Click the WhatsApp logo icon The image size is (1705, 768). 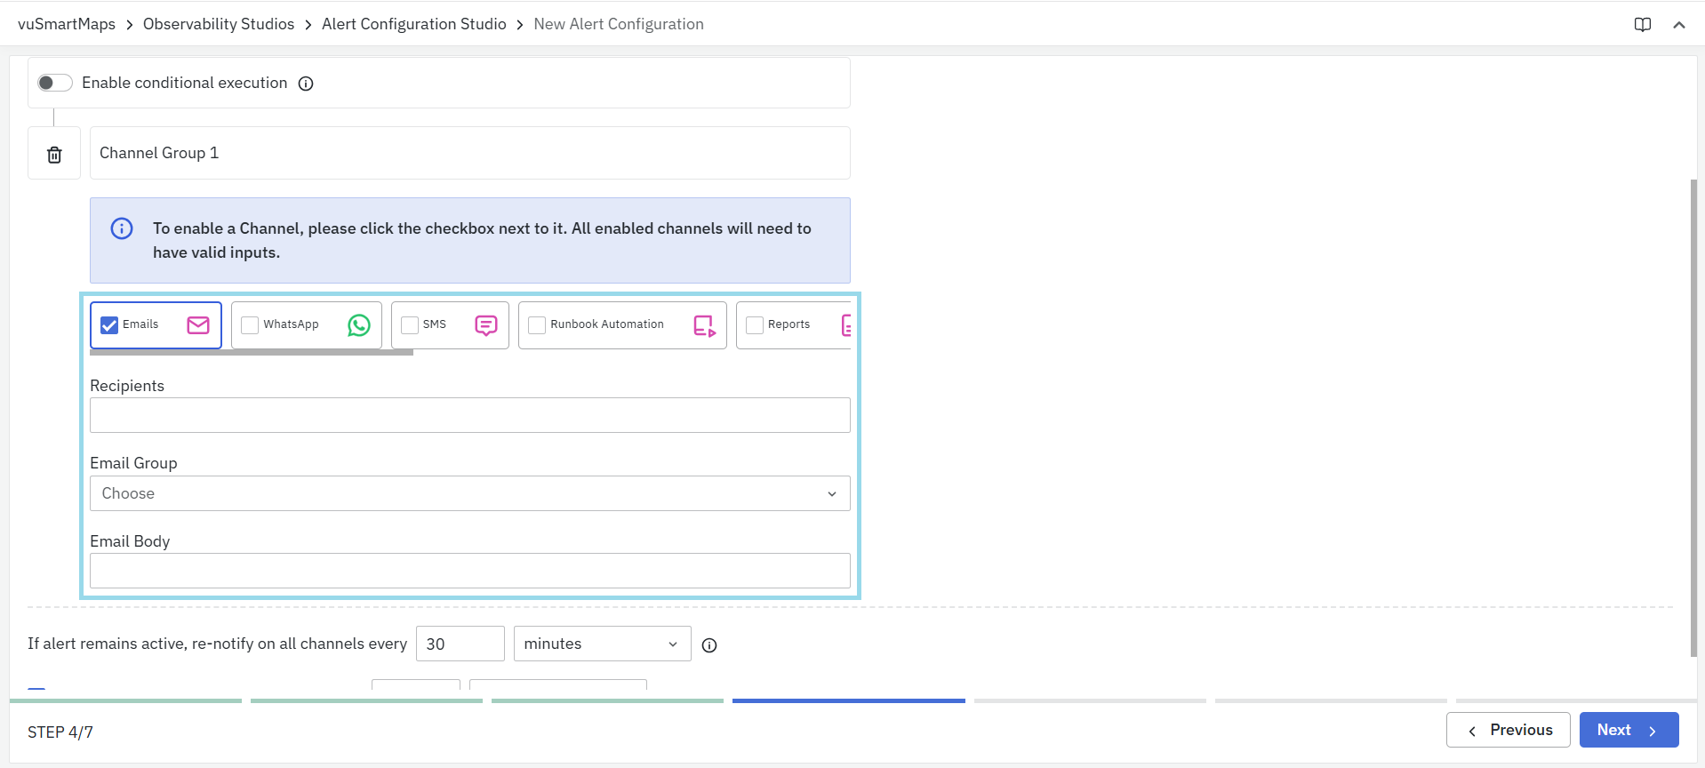click(x=359, y=325)
